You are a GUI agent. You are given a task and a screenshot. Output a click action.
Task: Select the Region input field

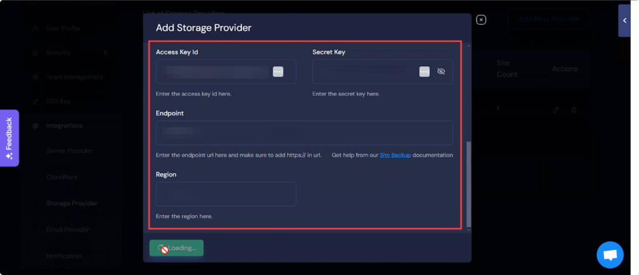click(x=226, y=194)
